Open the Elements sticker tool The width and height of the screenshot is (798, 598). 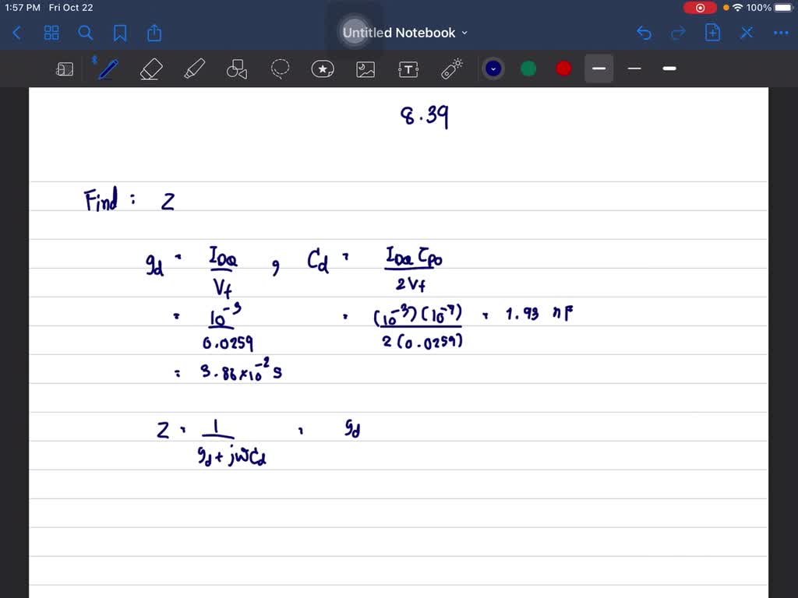pyautogui.click(x=323, y=69)
